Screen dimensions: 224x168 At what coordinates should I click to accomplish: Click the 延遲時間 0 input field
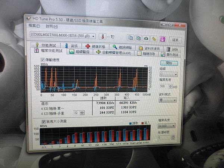pos(164,137)
